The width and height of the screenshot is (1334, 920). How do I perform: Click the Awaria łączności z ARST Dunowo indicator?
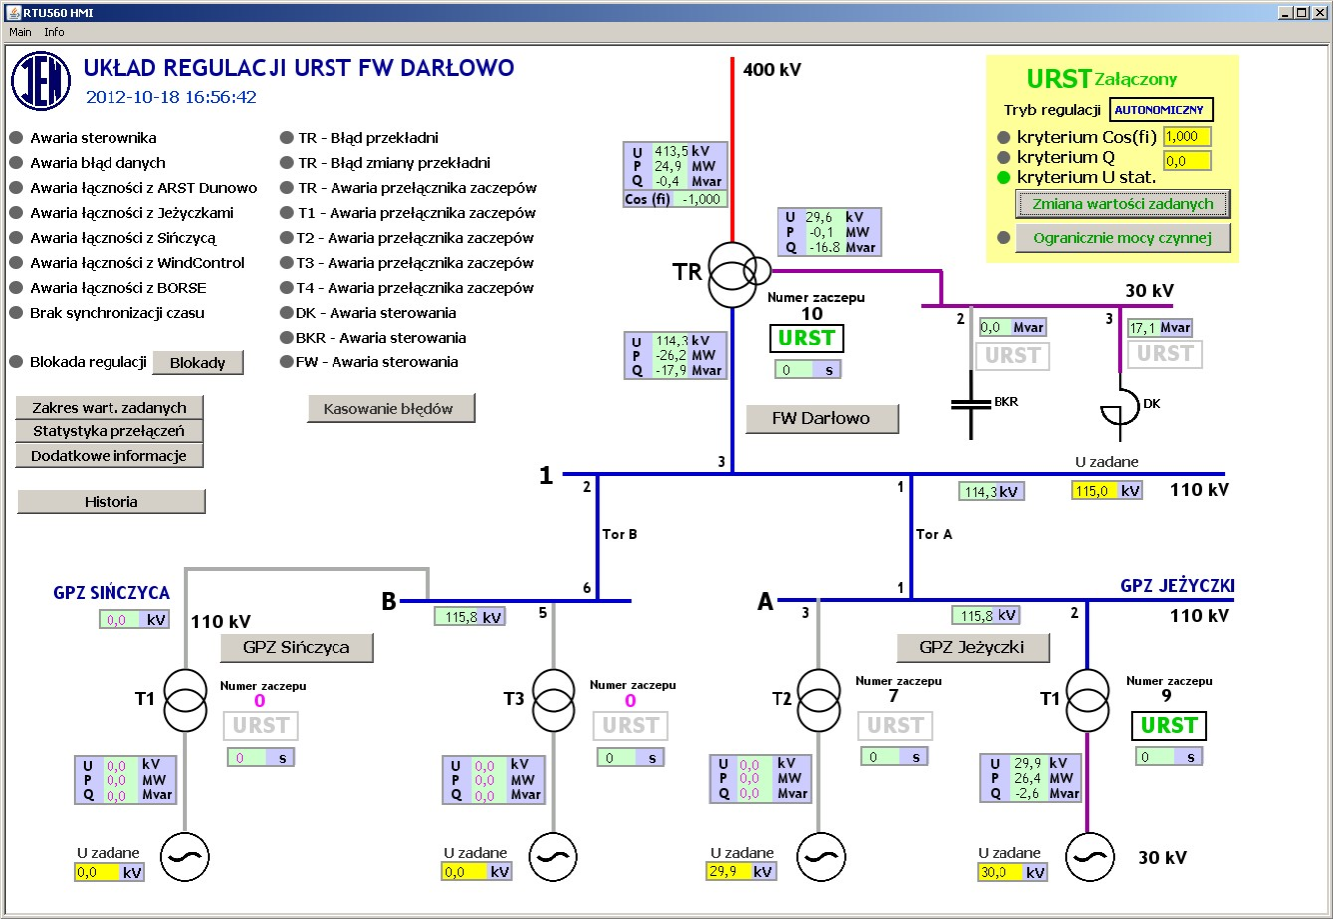pyautogui.click(x=16, y=188)
